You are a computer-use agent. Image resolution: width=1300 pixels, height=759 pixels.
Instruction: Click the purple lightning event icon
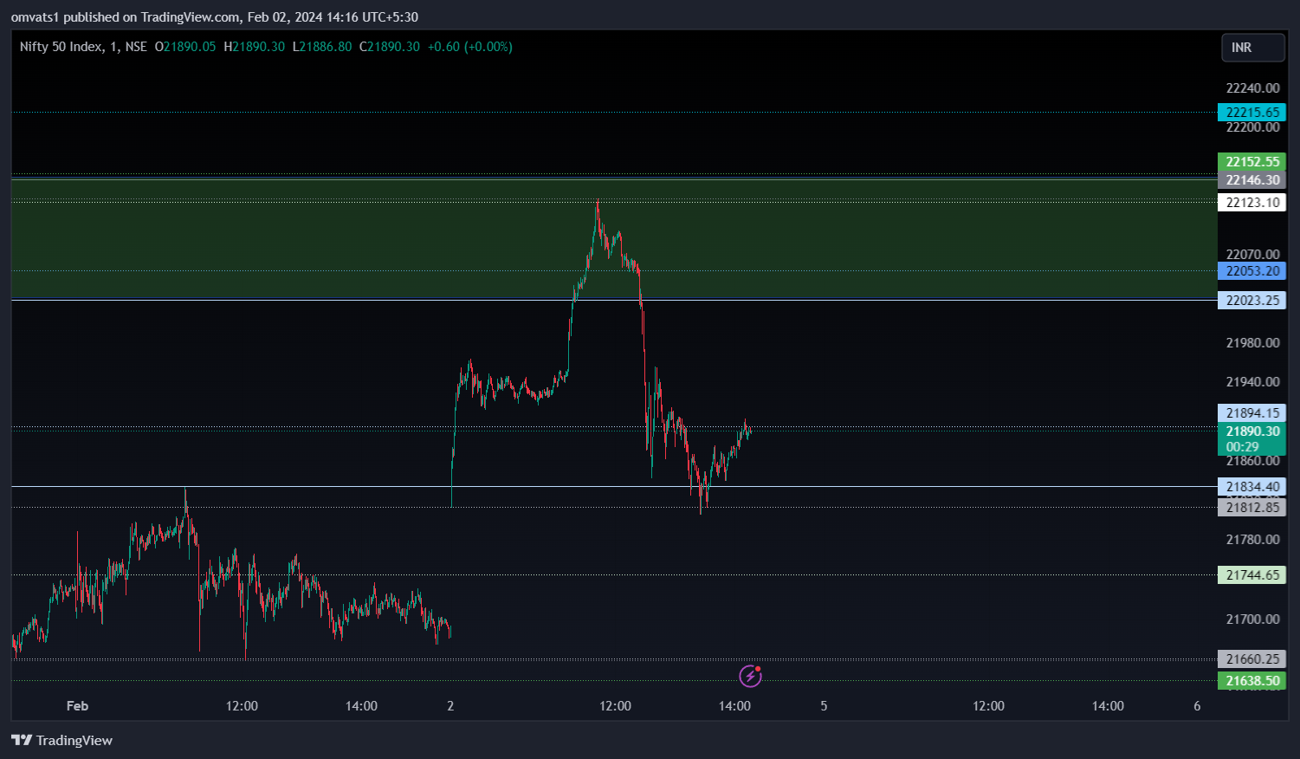[750, 676]
